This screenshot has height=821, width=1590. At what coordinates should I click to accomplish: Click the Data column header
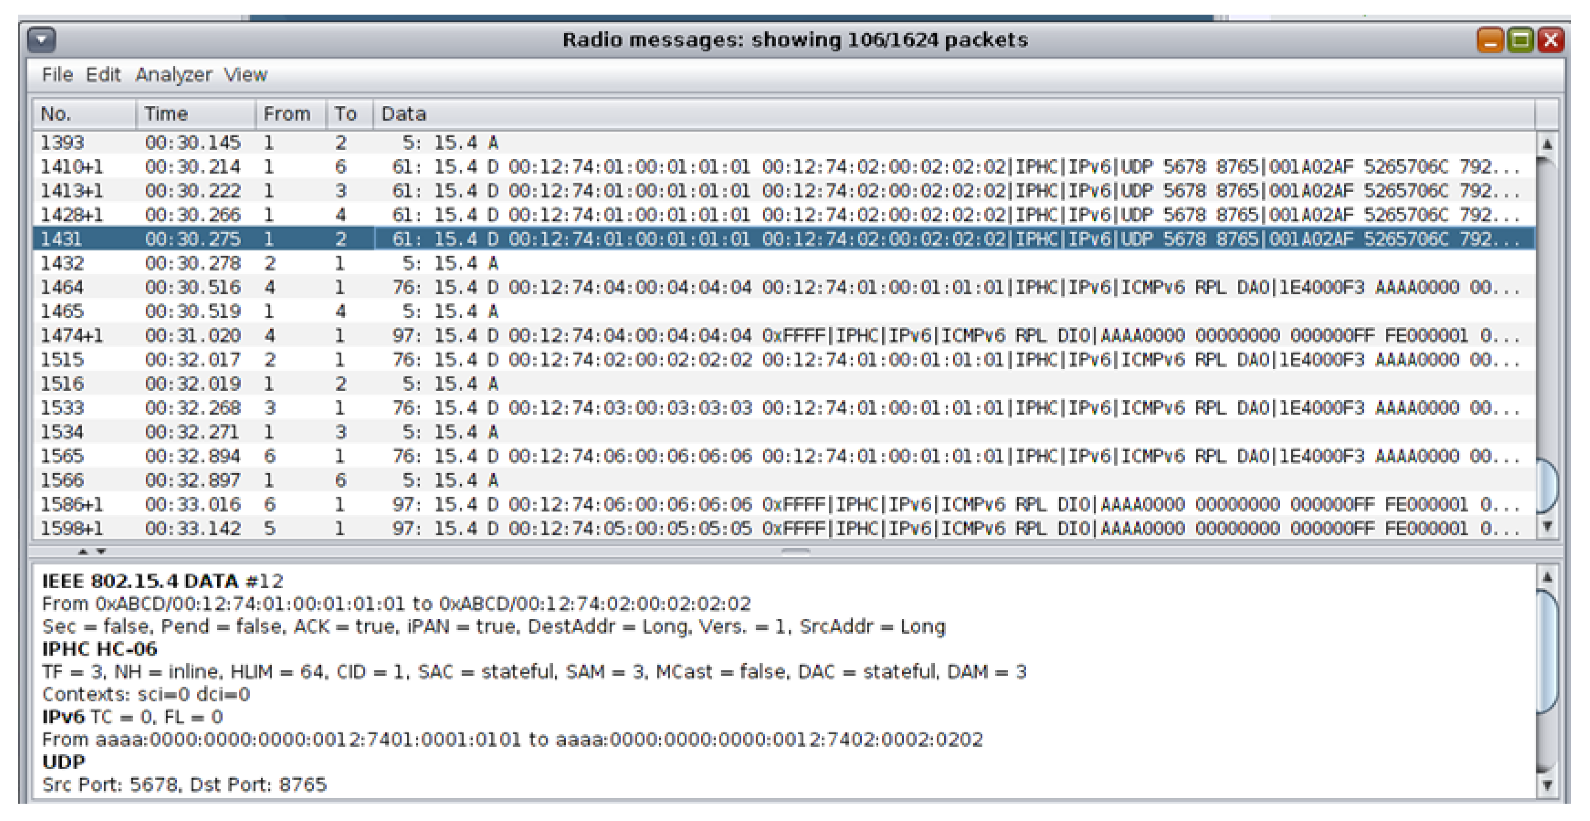(x=950, y=114)
